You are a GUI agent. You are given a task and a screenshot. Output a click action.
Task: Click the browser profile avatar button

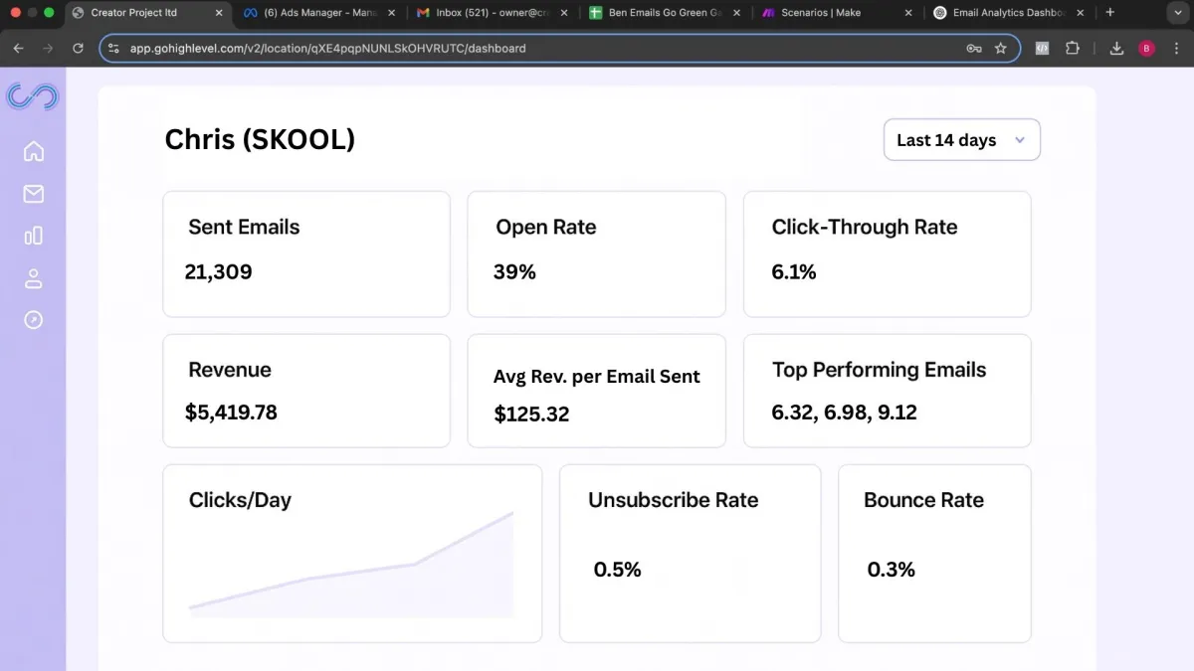pos(1146,48)
